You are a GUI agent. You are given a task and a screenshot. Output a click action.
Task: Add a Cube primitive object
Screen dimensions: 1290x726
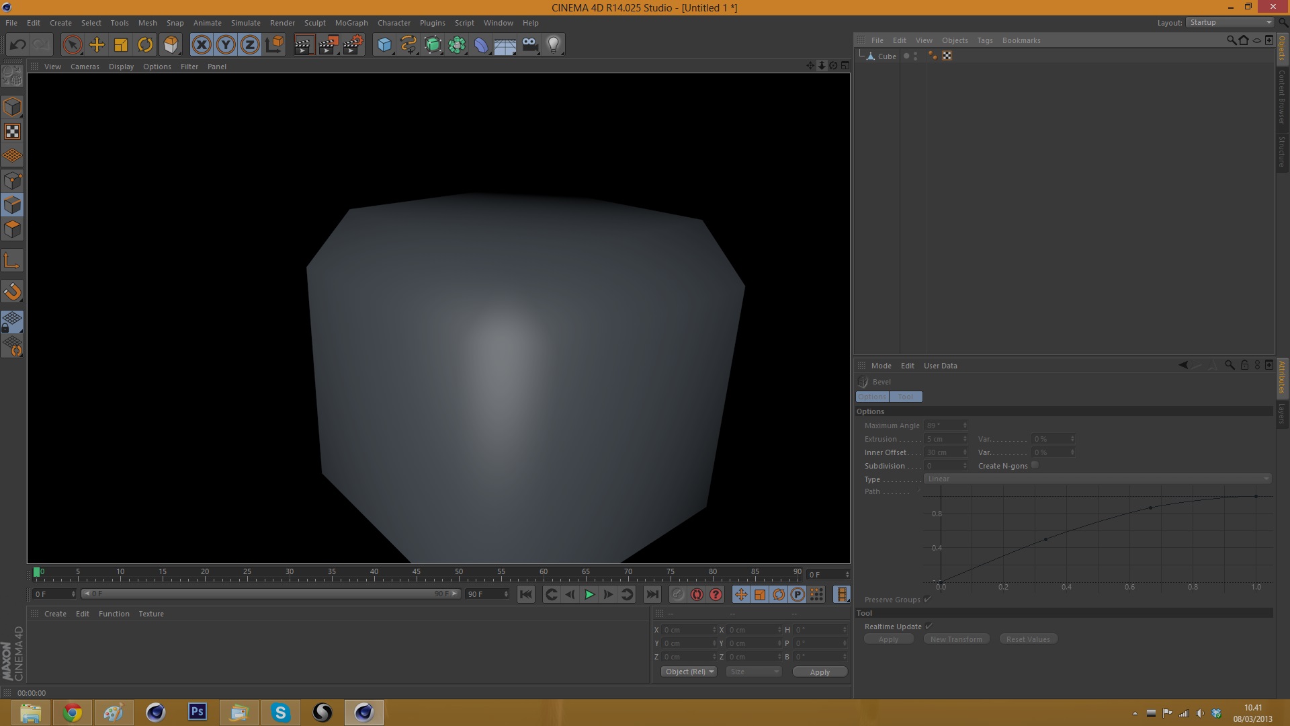384,45
